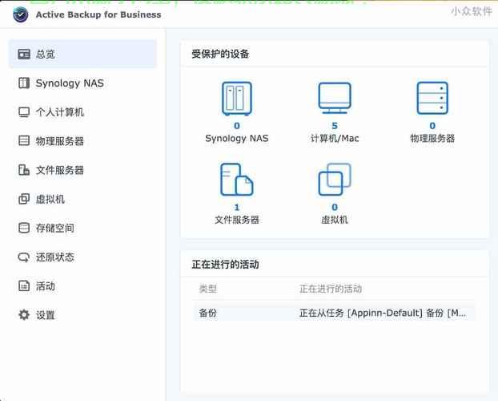
Task: Click the 虚拟机 sidebar icon
Action: (x=24, y=199)
